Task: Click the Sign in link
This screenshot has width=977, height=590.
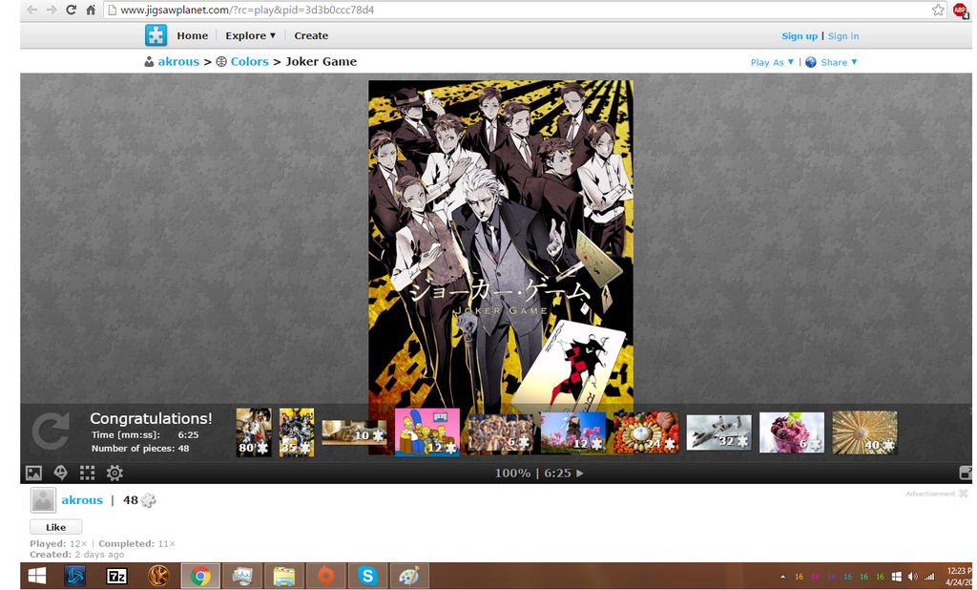Action: (843, 36)
